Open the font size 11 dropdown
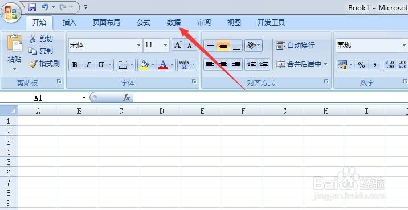This screenshot has height=210, width=408. (x=165, y=45)
